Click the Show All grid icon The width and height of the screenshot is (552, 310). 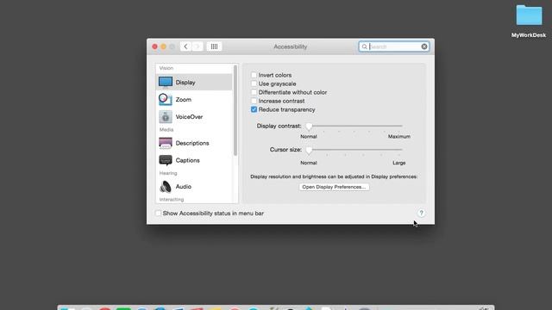(214, 46)
